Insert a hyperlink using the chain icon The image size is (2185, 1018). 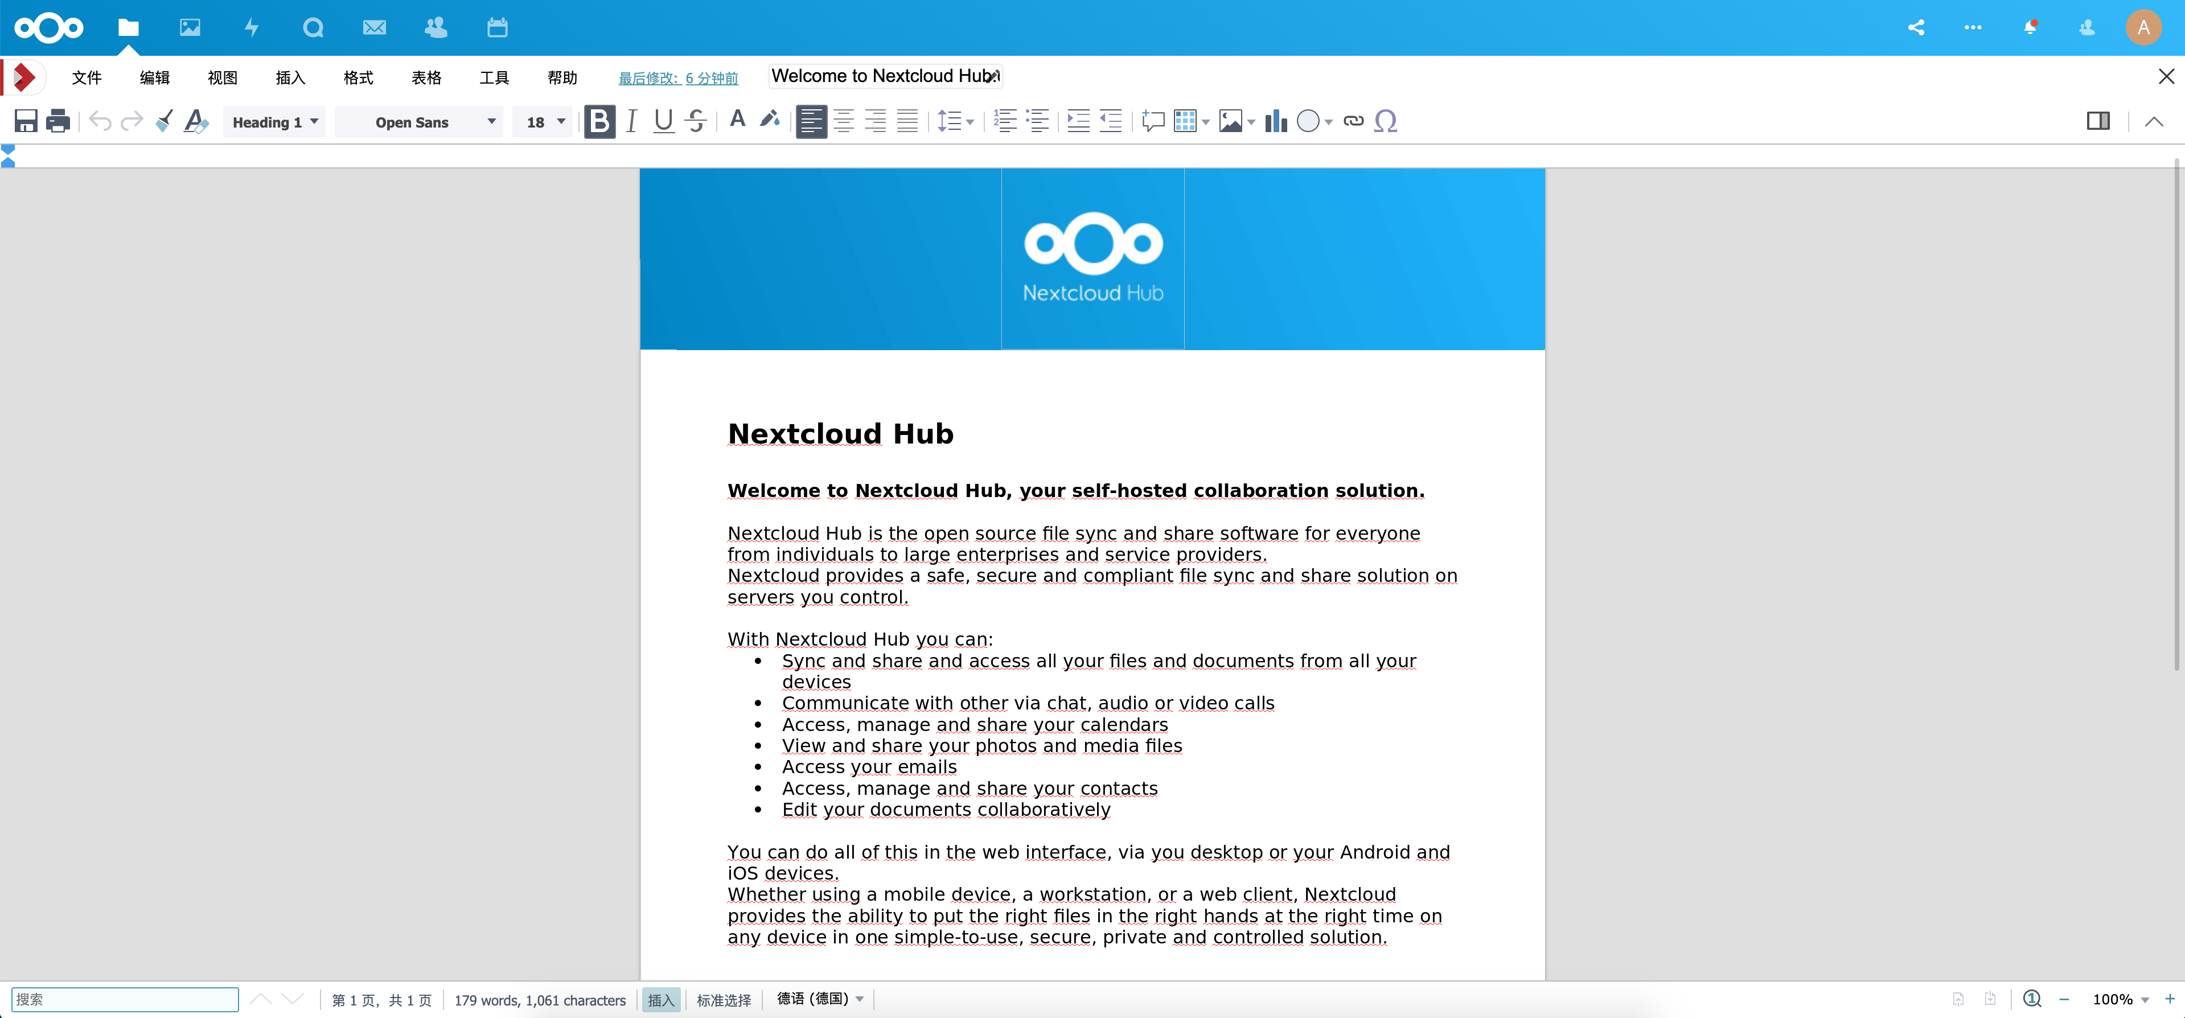click(x=1354, y=121)
